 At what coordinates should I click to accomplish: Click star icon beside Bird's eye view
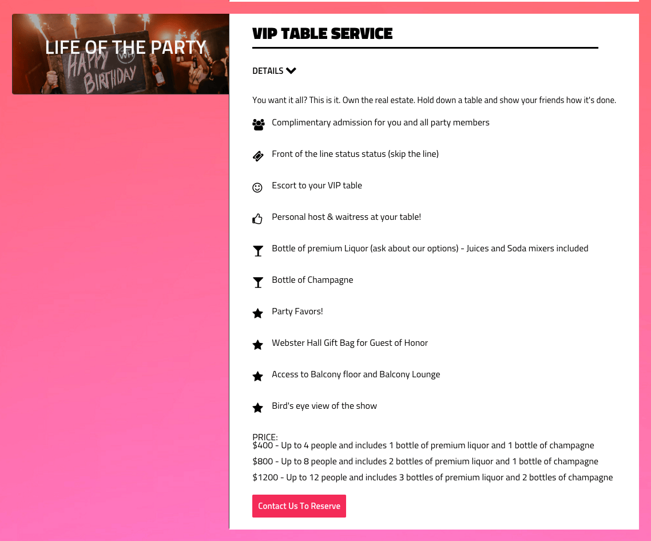pos(258,408)
